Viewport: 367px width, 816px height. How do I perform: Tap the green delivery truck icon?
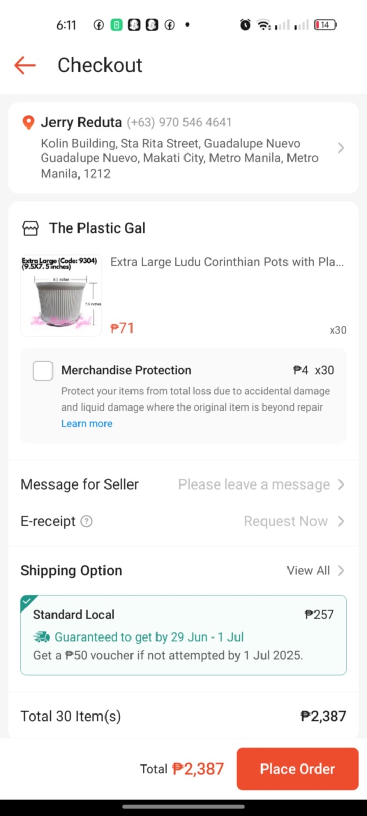[42, 637]
